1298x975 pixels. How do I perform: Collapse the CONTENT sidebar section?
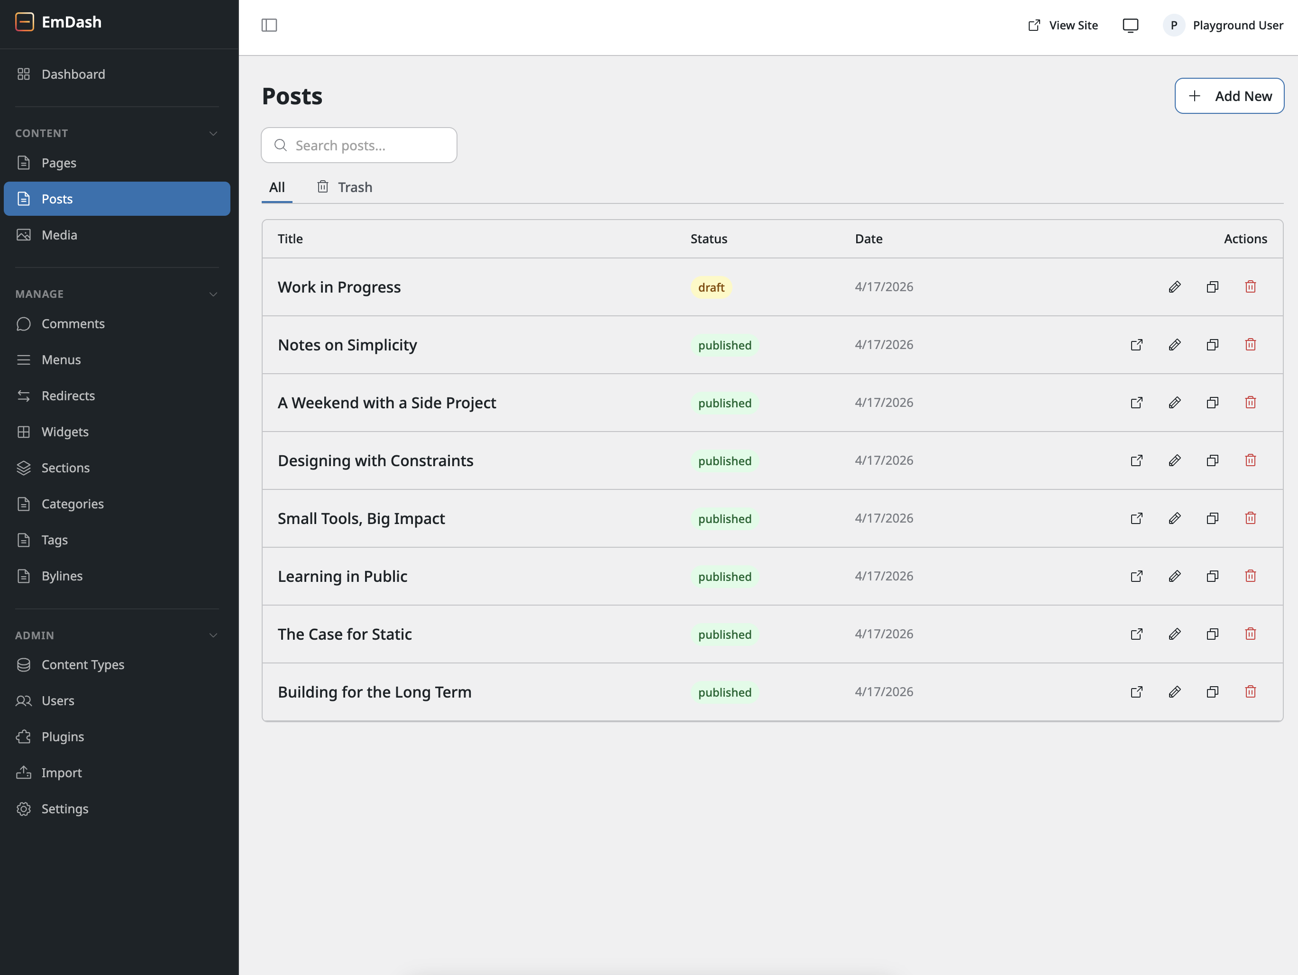tap(213, 133)
